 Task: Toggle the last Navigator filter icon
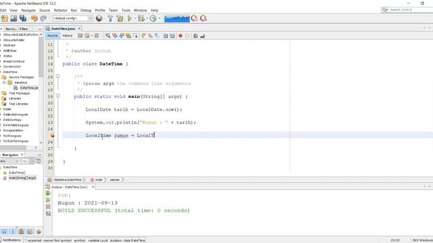tap(39, 232)
